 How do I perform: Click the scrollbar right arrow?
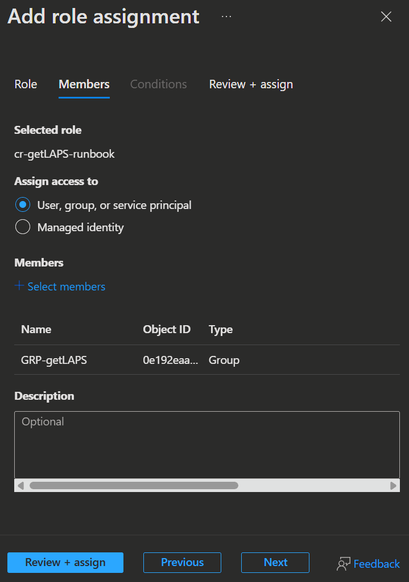pos(393,486)
